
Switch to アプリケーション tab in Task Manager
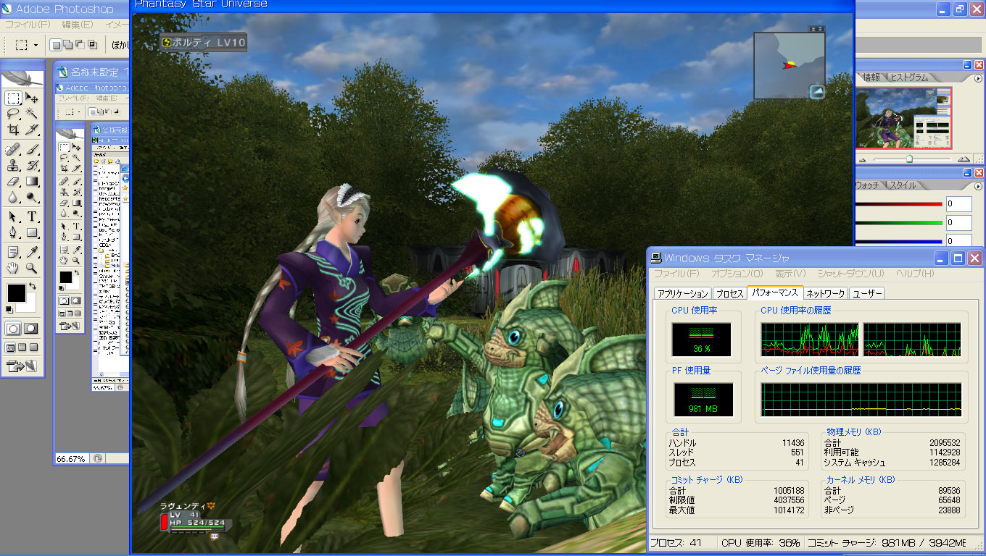pyautogui.click(x=682, y=293)
